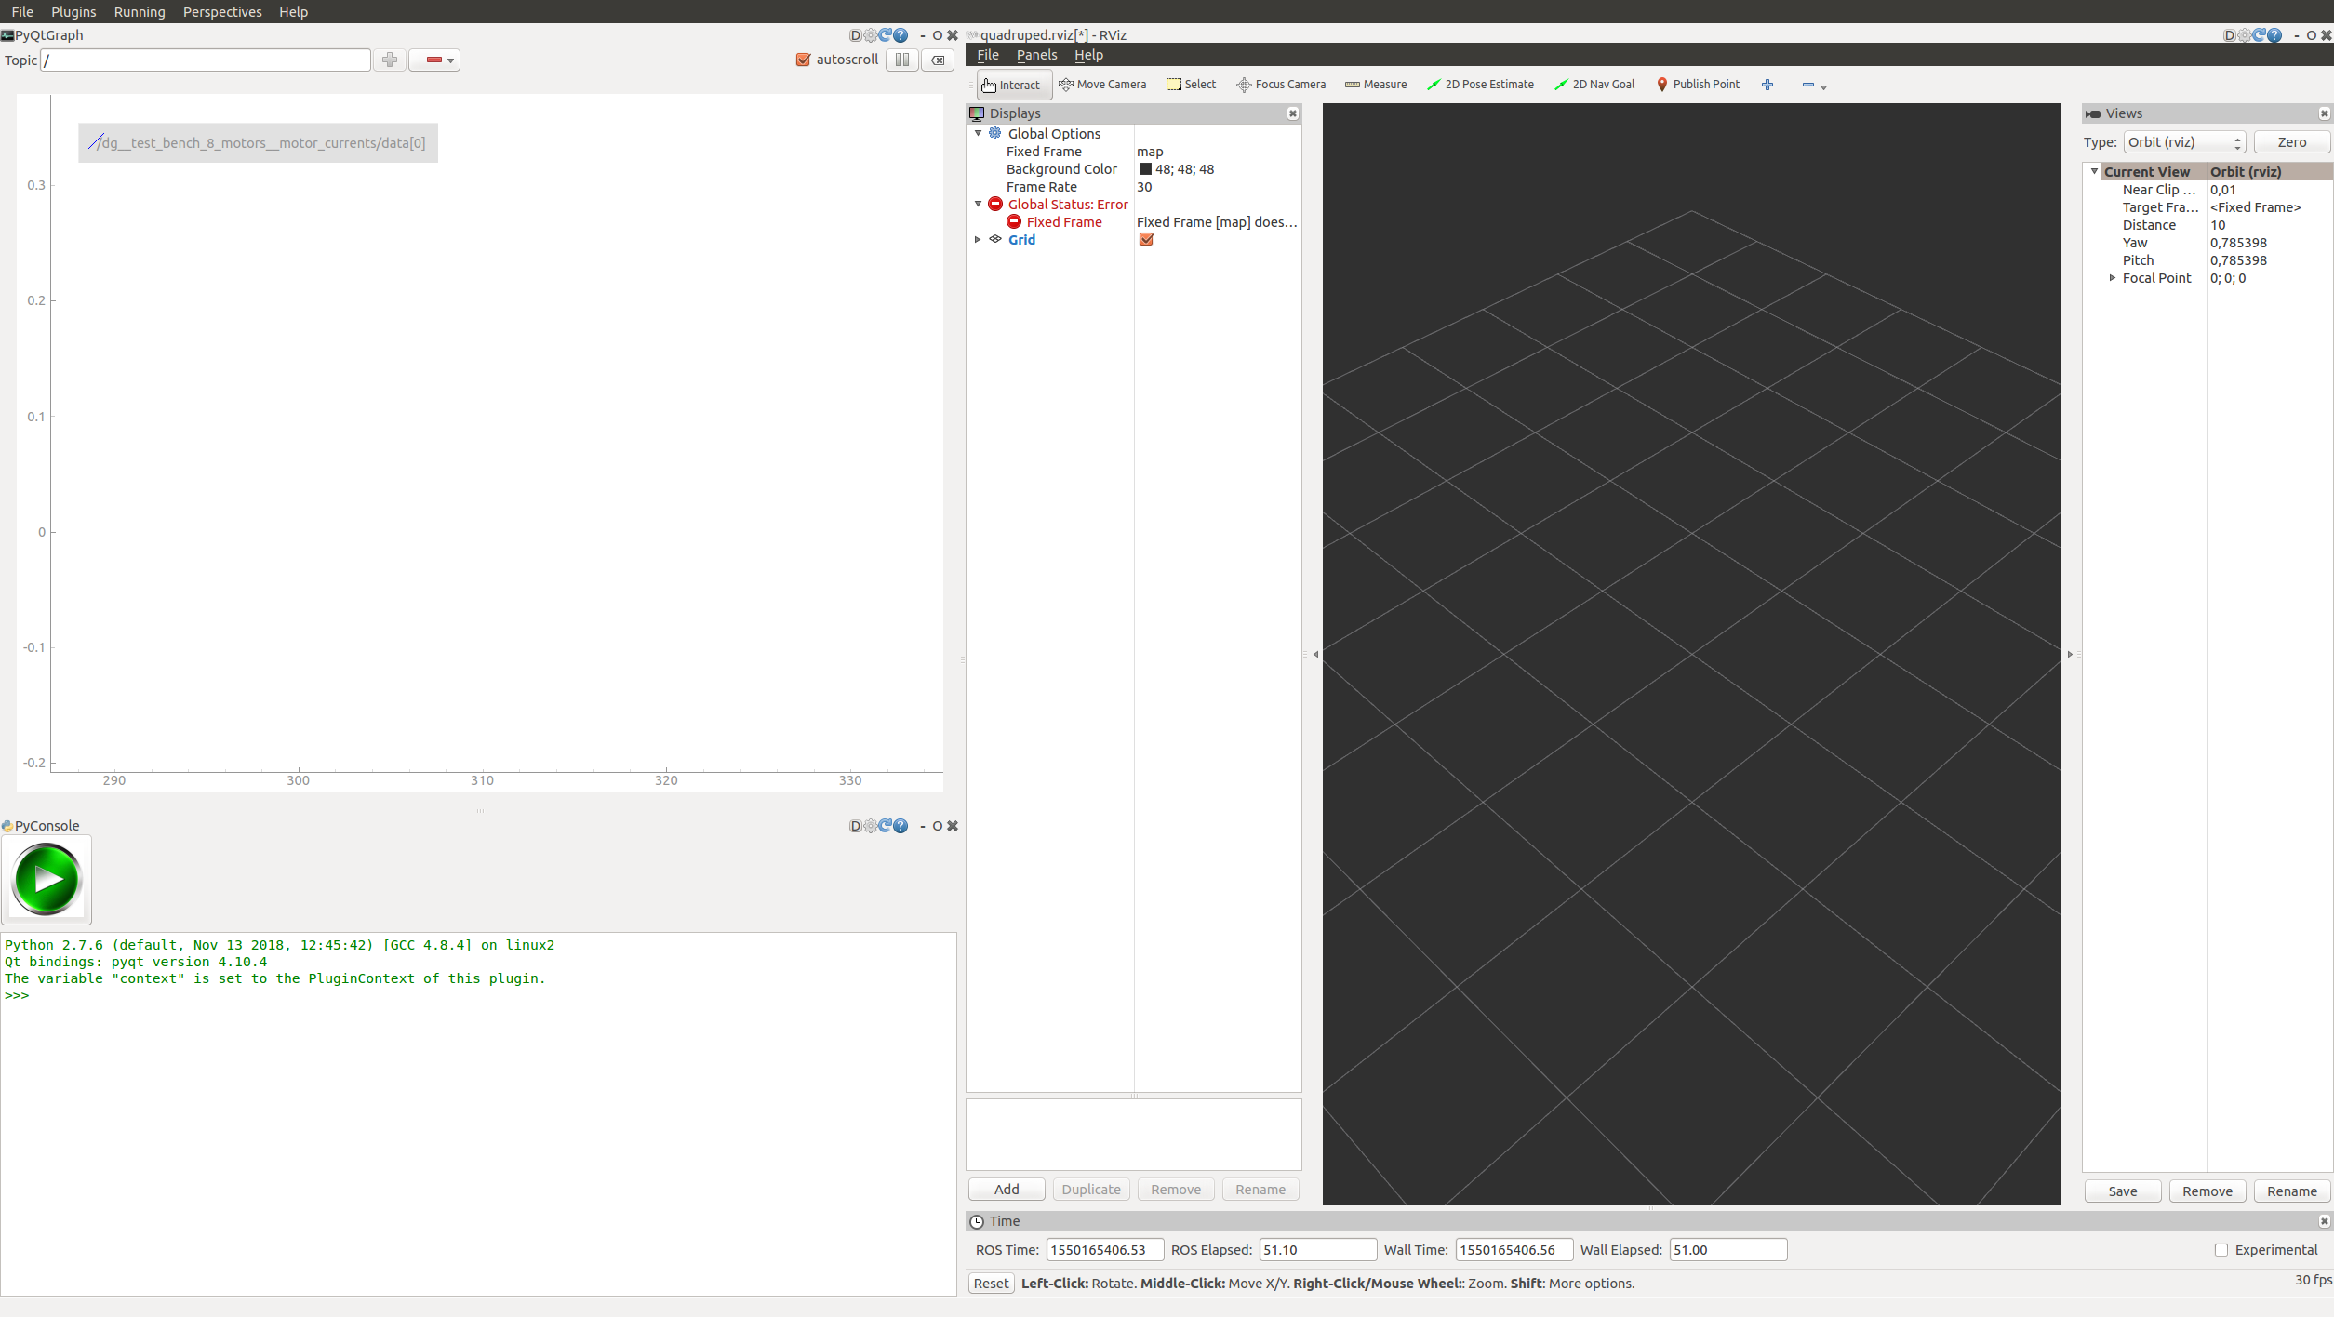Click the ROS Time input field
The image size is (2334, 1317).
point(1103,1250)
